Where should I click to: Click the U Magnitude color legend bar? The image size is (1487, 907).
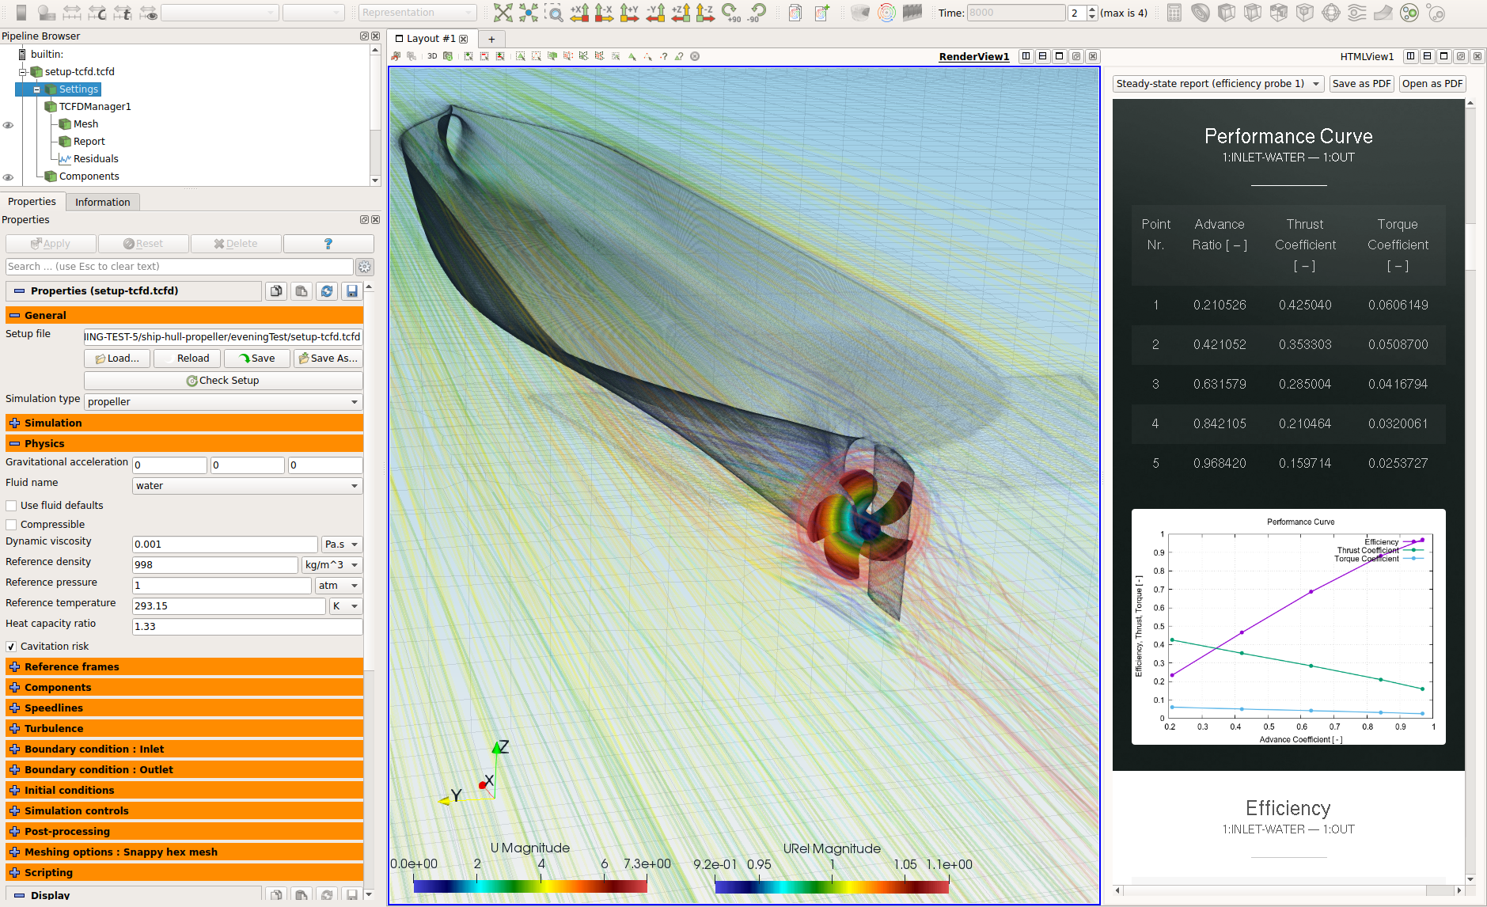529,886
